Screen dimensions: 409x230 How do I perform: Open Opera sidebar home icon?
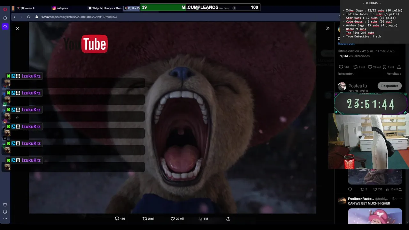[x=5, y=18]
